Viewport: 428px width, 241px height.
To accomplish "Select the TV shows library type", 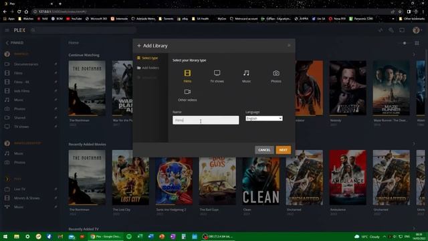I will click(x=217, y=76).
